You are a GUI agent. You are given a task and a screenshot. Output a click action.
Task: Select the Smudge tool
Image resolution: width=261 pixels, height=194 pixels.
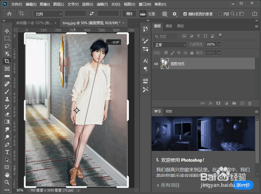click(7, 129)
